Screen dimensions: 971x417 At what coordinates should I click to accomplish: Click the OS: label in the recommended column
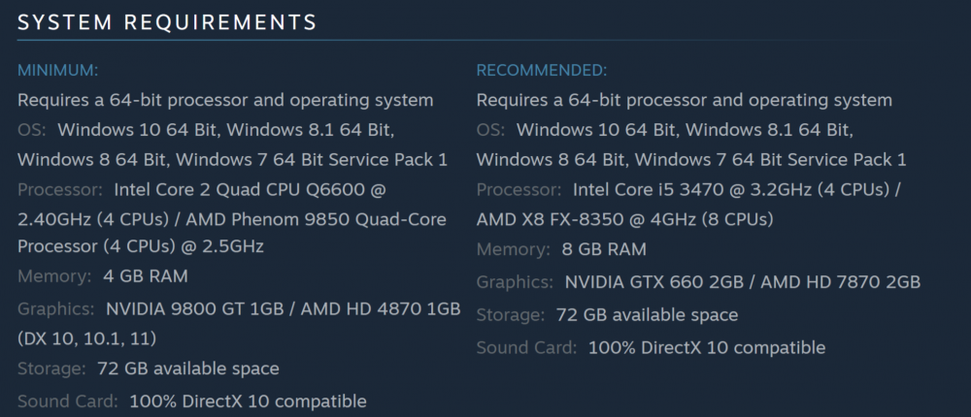click(490, 130)
